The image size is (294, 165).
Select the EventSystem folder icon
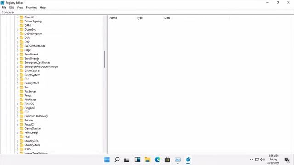pyautogui.click(x=22, y=75)
